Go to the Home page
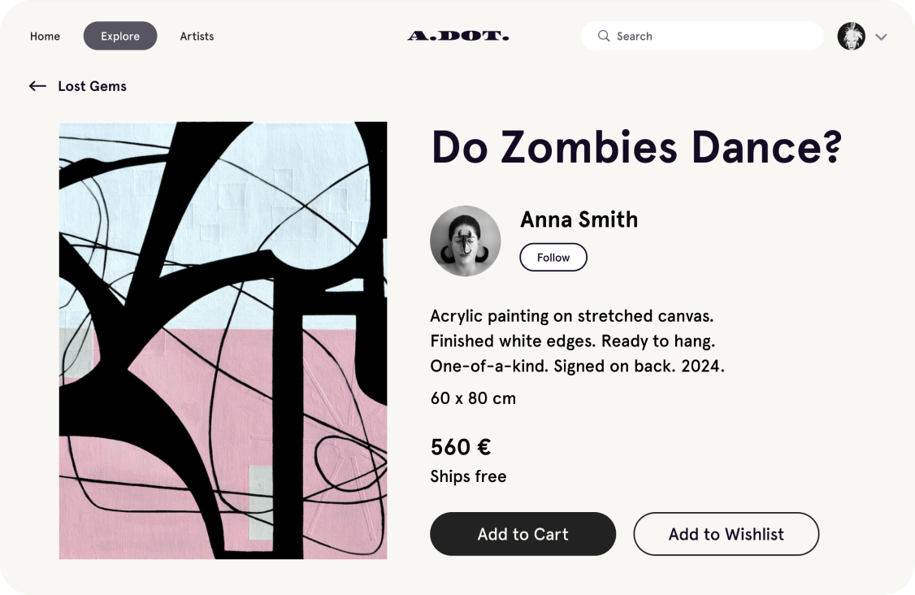 45,36
